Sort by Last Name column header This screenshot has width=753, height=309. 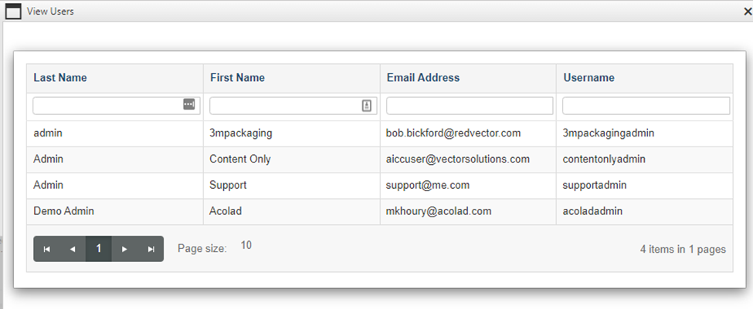click(x=60, y=78)
